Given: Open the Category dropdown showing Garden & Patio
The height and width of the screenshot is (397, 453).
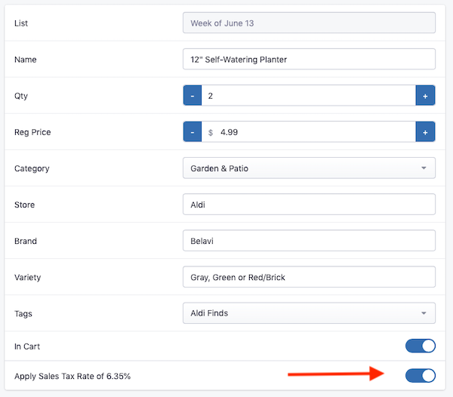Looking at the screenshot, I should (309, 168).
